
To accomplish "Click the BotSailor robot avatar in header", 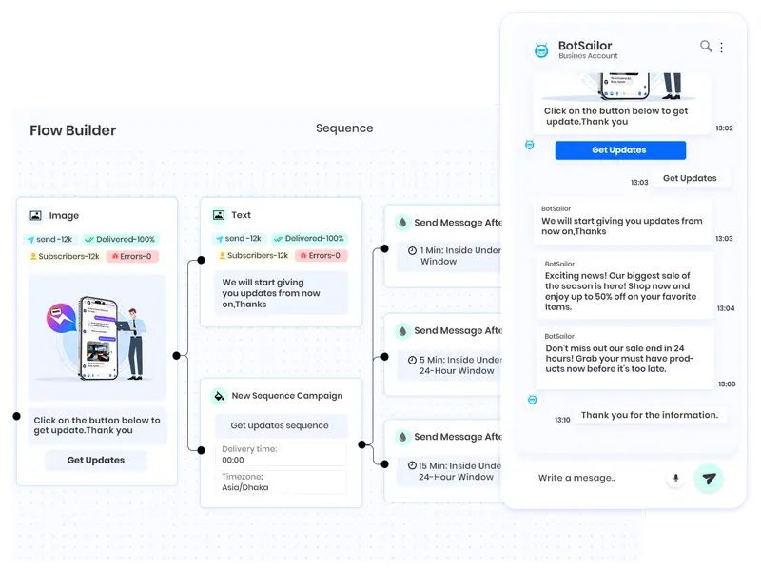I will (541, 50).
